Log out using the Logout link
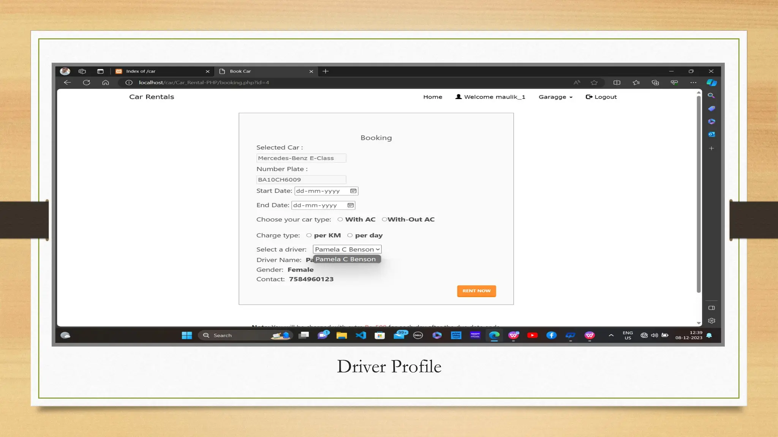The width and height of the screenshot is (778, 437). click(601, 97)
